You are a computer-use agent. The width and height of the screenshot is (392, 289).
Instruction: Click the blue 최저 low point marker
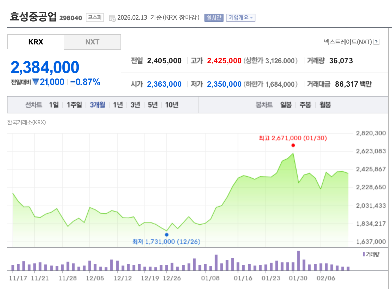click(167, 234)
